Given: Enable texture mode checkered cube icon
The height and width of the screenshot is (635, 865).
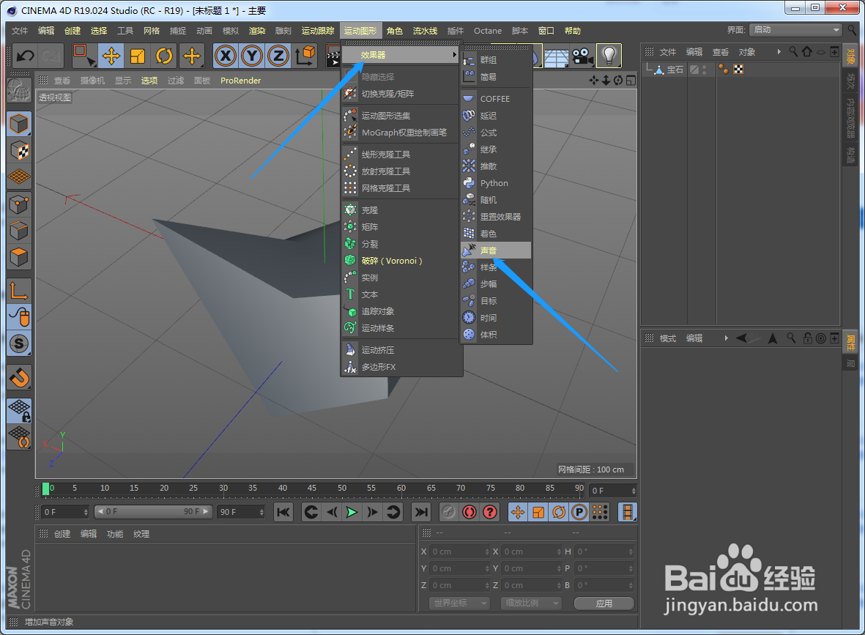Looking at the screenshot, I should coord(19,150).
